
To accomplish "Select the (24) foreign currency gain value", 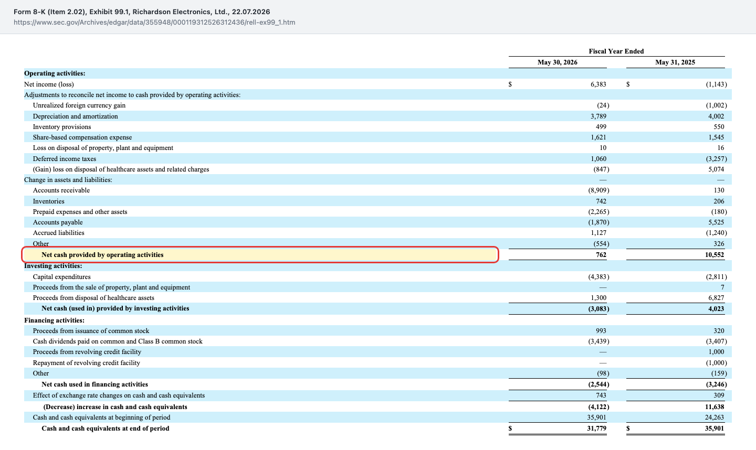I will coord(603,105).
